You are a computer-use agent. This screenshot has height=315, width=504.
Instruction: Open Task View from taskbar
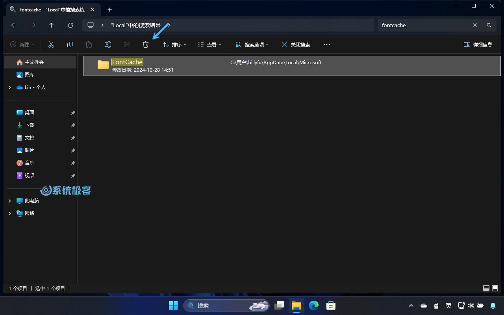click(x=279, y=306)
